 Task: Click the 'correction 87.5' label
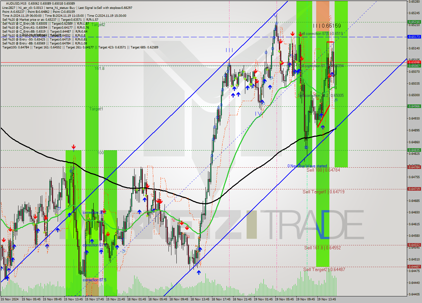pyautogui.click(x=94, y=280)
